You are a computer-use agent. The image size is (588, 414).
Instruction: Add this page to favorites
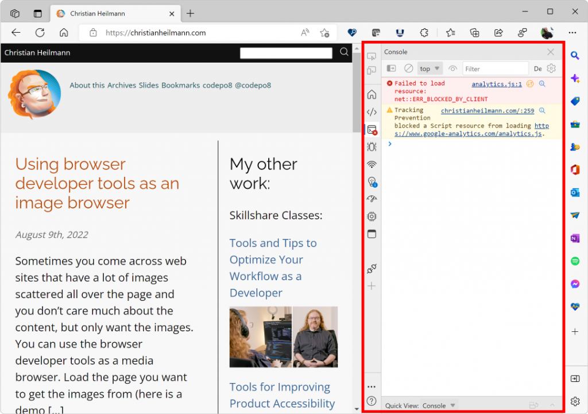325,33
